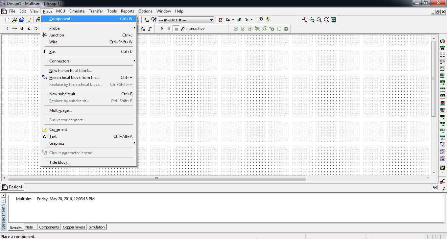Click the database manager icon
This screenshot has height=239, width=447.
pyautogui.click(x=154, y=20)
